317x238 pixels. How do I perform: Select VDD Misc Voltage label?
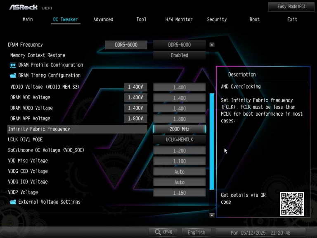(28, 161)
